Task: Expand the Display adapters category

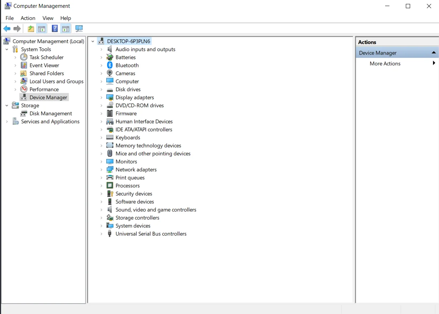Action: pyautogui.click(x=102, y=98)
